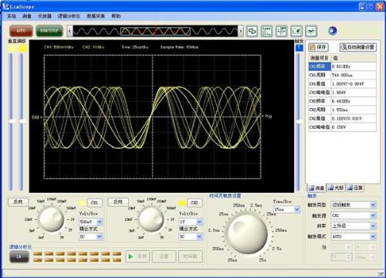Toggle the CH2 channel button

(195, 202)
